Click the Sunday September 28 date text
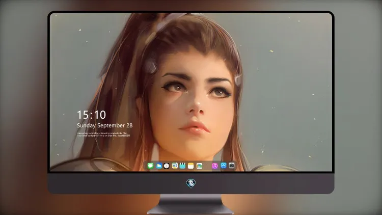Screen dimensions: 382x215 pos(105,125)
